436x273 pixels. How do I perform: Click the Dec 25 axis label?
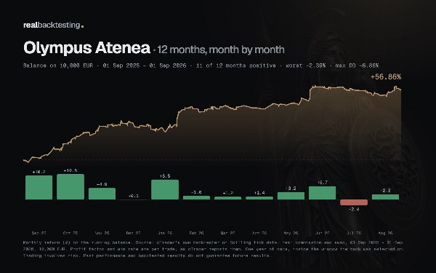coord(134,233)
